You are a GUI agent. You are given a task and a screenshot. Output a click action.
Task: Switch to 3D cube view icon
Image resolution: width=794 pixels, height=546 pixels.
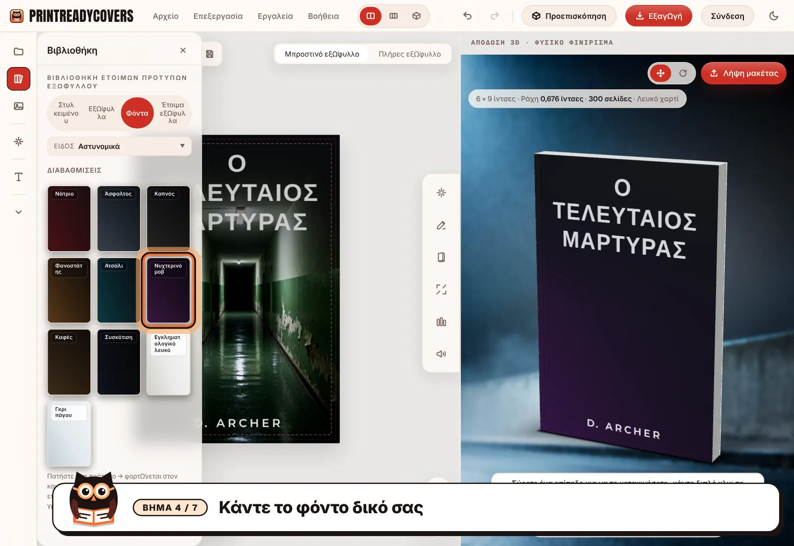(416, 16)
